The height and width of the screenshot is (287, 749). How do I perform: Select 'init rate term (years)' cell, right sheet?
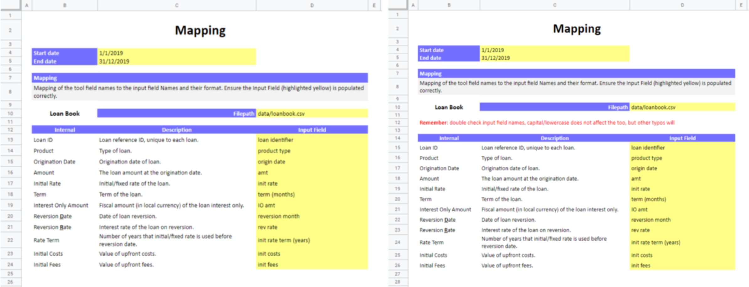(682, 243)
